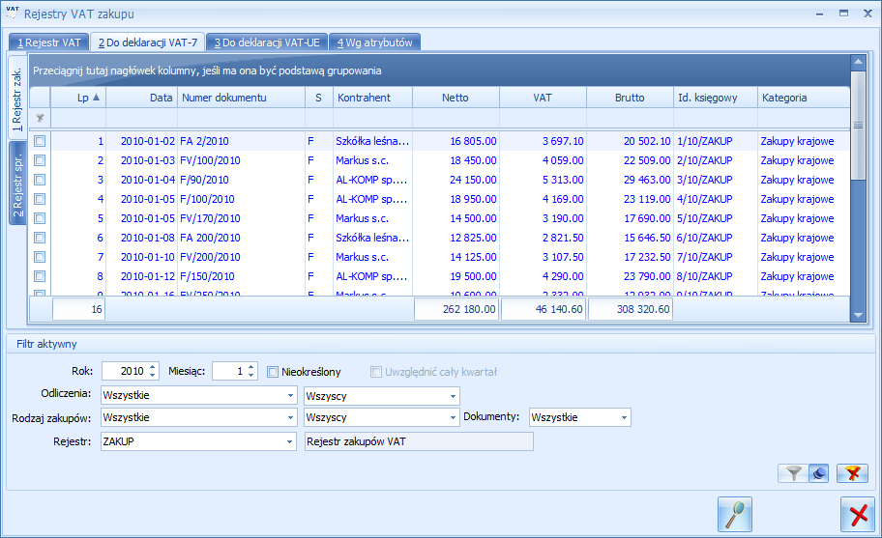
Task: Open filter constructor icon
Action: coord(818,473)
